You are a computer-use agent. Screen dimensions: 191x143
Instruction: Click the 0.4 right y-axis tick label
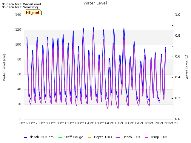tap(178, 77)
